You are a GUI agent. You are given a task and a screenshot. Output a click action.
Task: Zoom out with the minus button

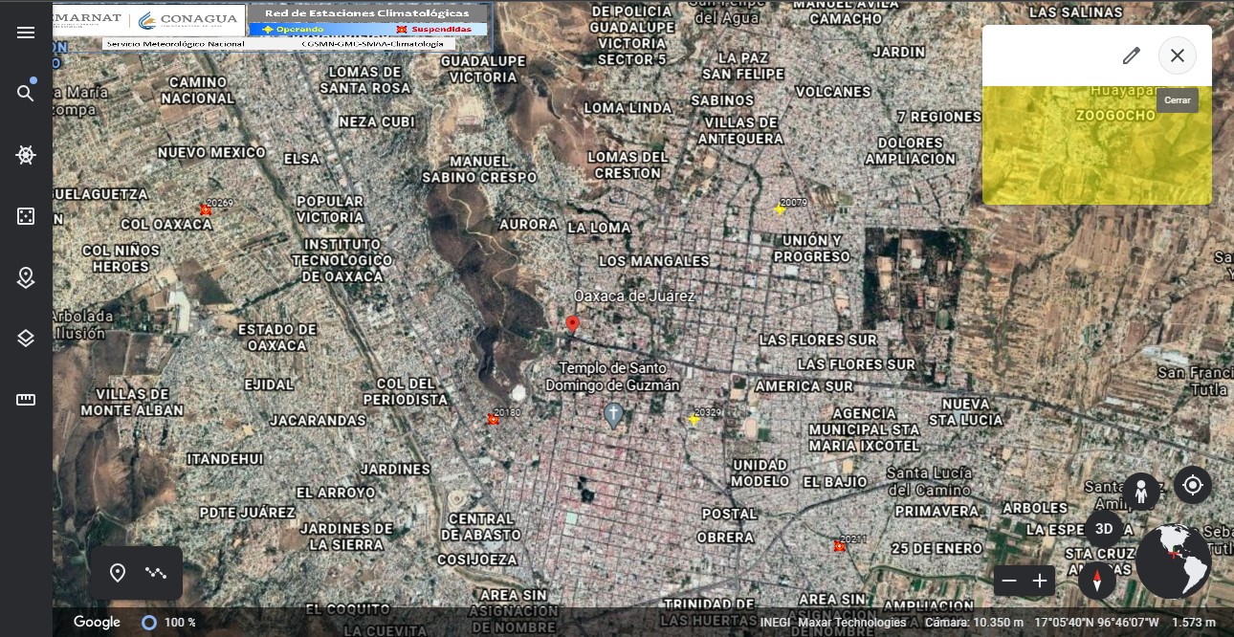coord(1009,581)
